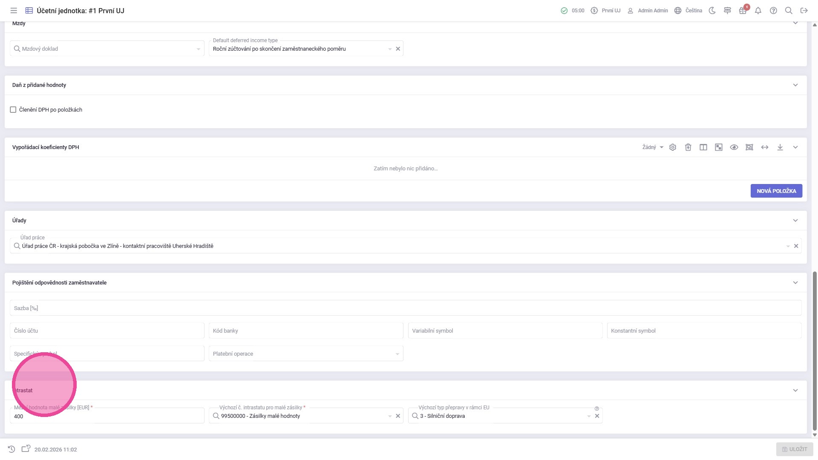Open the gift news icon with badge
The width and height of the screenshot is (818, 460).
[x=743, y=11]
